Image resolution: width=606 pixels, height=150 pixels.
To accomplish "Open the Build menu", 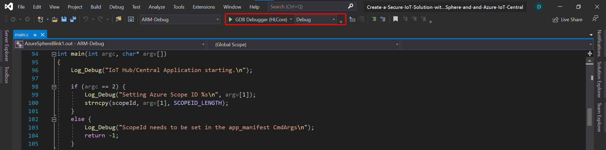I will click(96, 7).
